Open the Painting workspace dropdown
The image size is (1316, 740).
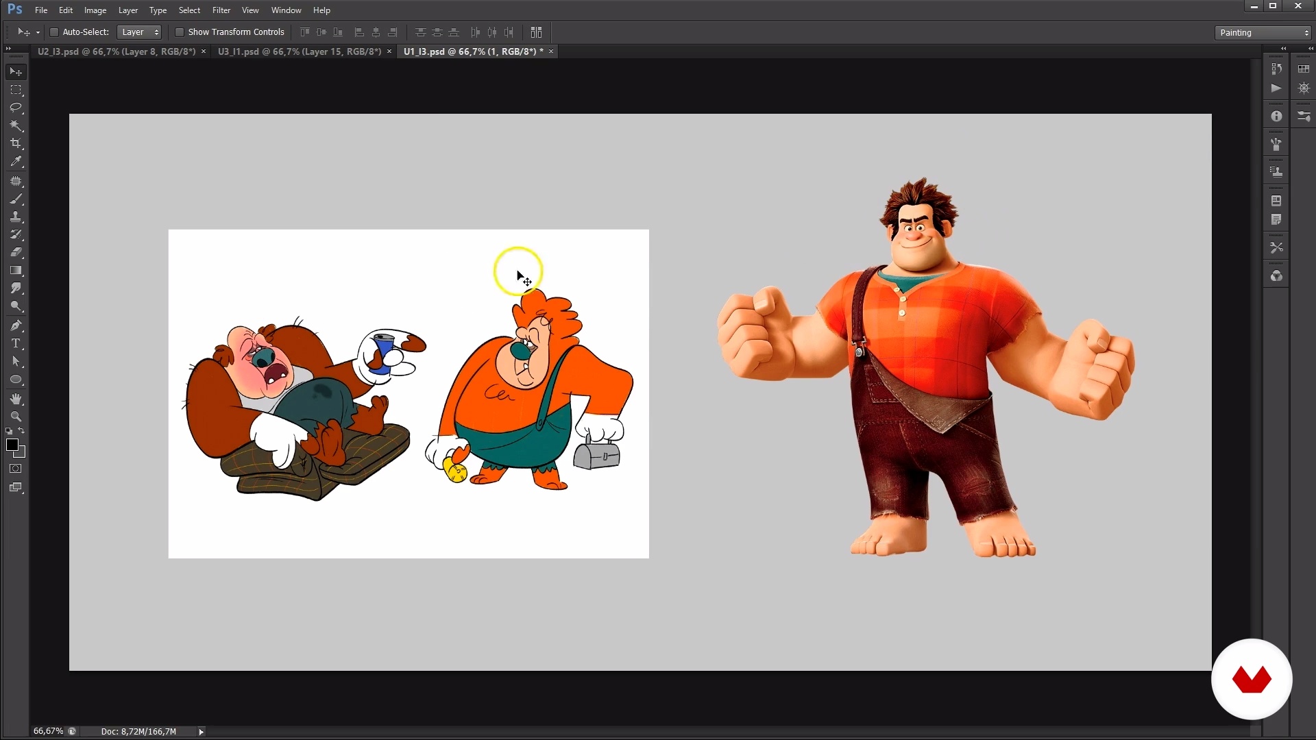pyautogui.click(x=1263, y=33)
